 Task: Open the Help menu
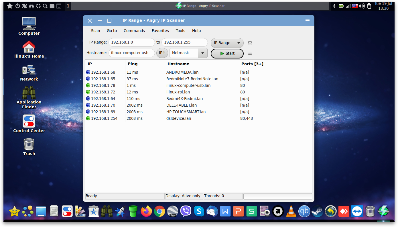click(196, 31)
